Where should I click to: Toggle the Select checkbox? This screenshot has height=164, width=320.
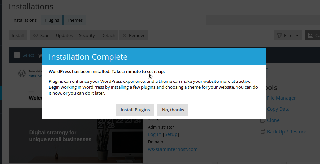(x=17, y=55)
